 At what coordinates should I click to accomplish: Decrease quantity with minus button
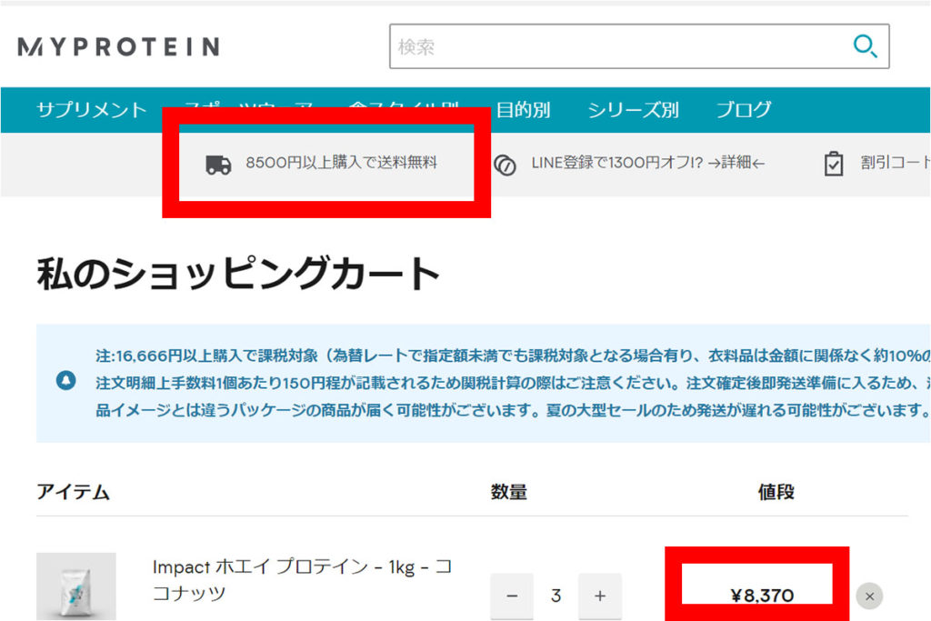(x=512, y=596)
